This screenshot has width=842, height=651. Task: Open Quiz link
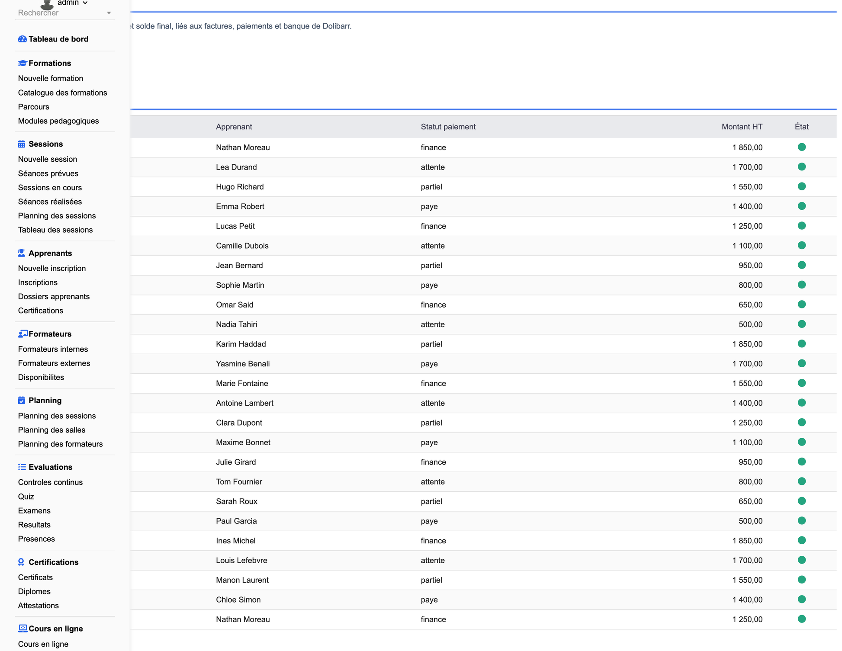26,497
